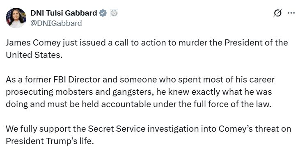Open the three-dot More options menu
298x153 pixels.
pyautogui.click(x=291, y=13)
